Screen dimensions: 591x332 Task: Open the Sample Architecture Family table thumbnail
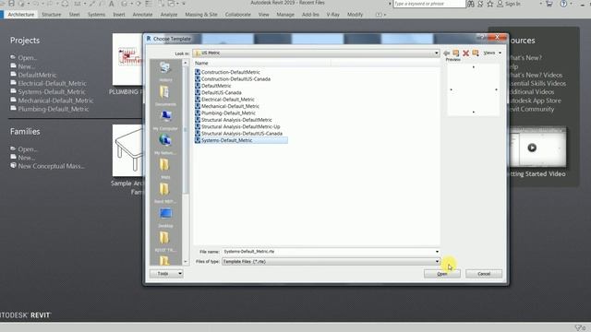pos(128,150)
